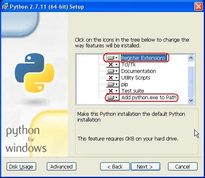Screen dimensions: 205x178
Task: Click the installer icon in title bar
Action: 5,7
